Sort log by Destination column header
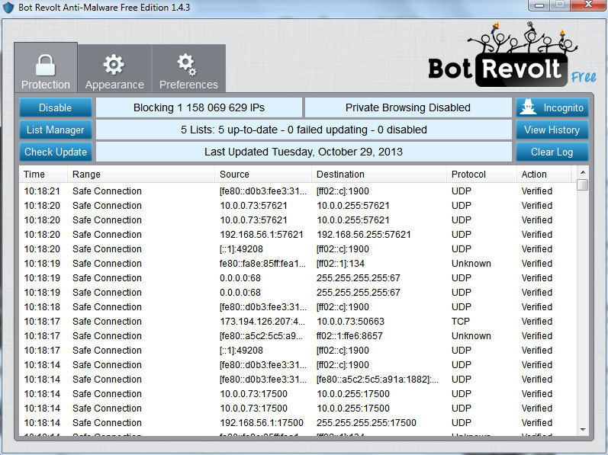 tap(379, 175)
